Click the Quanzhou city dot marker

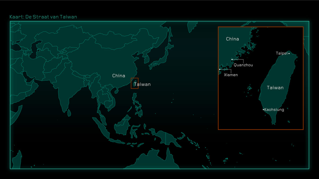coord(232,59)
